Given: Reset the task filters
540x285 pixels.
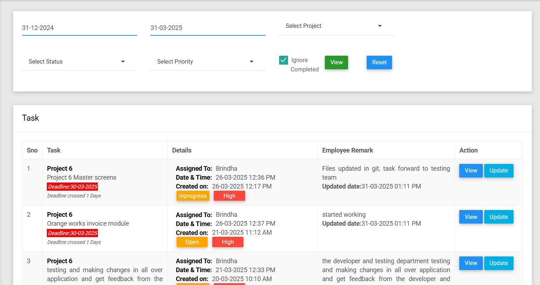Looking at the screenshot, I should pyautogui.click(x=379, y=62).
